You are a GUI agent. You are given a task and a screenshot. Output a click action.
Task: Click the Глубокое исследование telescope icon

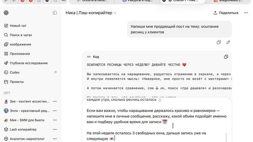click(6, 63)
